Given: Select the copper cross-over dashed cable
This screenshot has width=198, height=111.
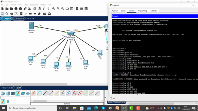Looking at the screenshot, I should pos(51,93).
